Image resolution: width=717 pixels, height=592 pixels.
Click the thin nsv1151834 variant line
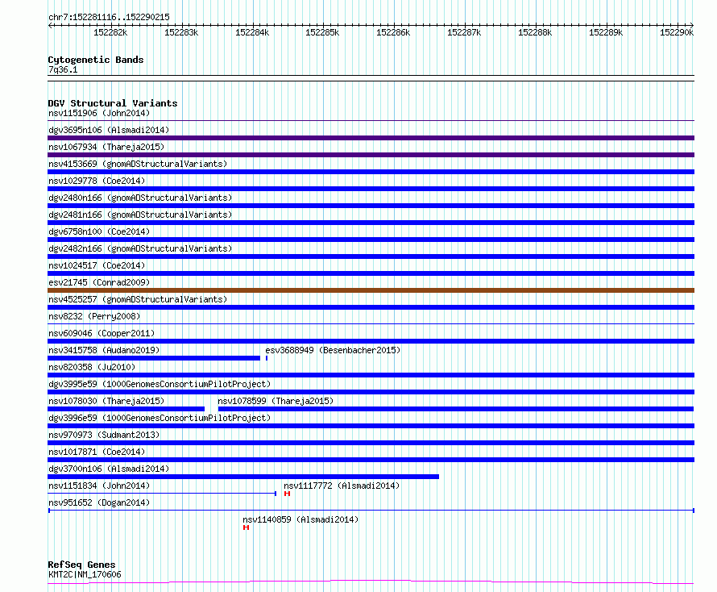[x=162, y=494]
